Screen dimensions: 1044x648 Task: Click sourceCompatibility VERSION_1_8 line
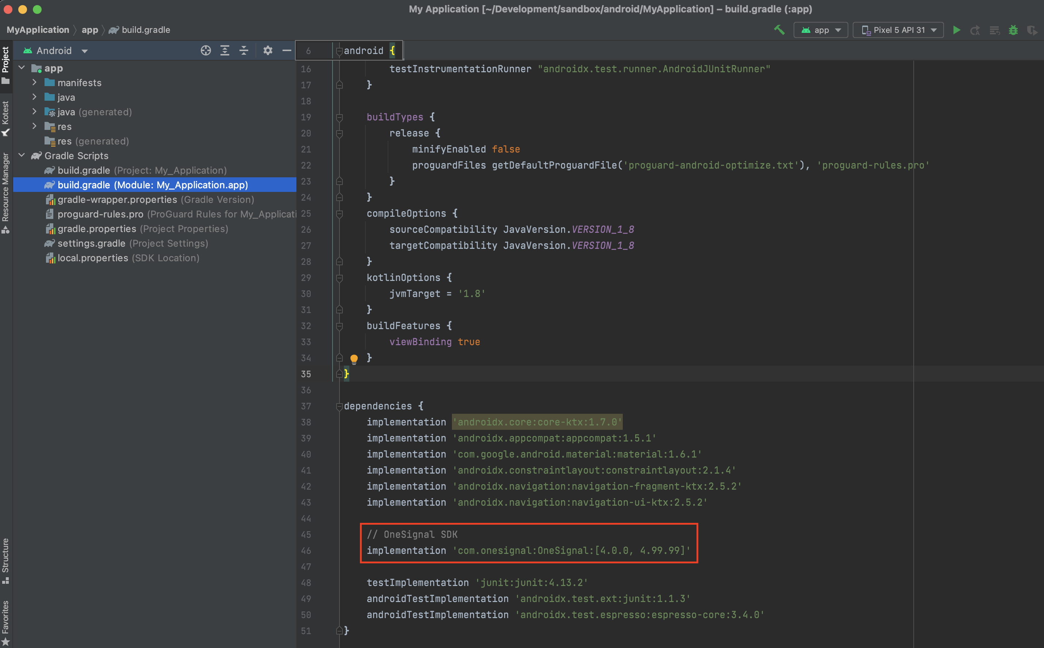coord(512,229)
